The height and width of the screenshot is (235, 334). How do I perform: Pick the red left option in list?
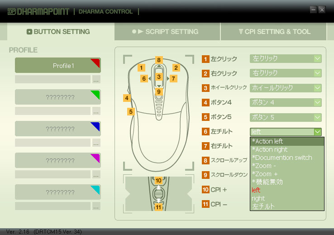point(287,190)
